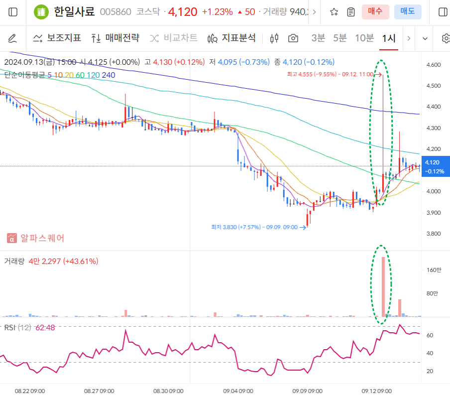Click the 최고 4,555 high price annotation

[x=335, y=74]
